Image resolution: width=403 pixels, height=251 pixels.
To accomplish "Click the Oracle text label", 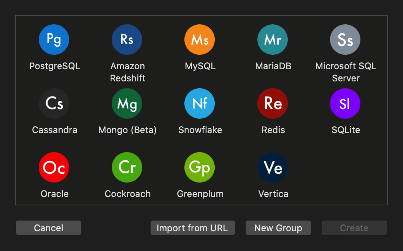I will (54, 194).
